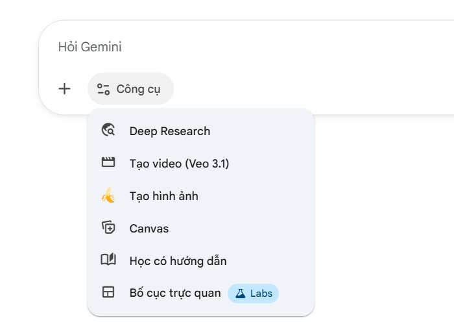Click the flask icon in the Labs badge
The image size is (454, 326).
pos(241,294)
